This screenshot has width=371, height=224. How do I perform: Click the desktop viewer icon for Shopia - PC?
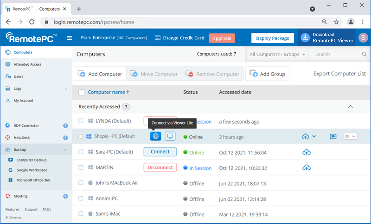pos(170,137)
